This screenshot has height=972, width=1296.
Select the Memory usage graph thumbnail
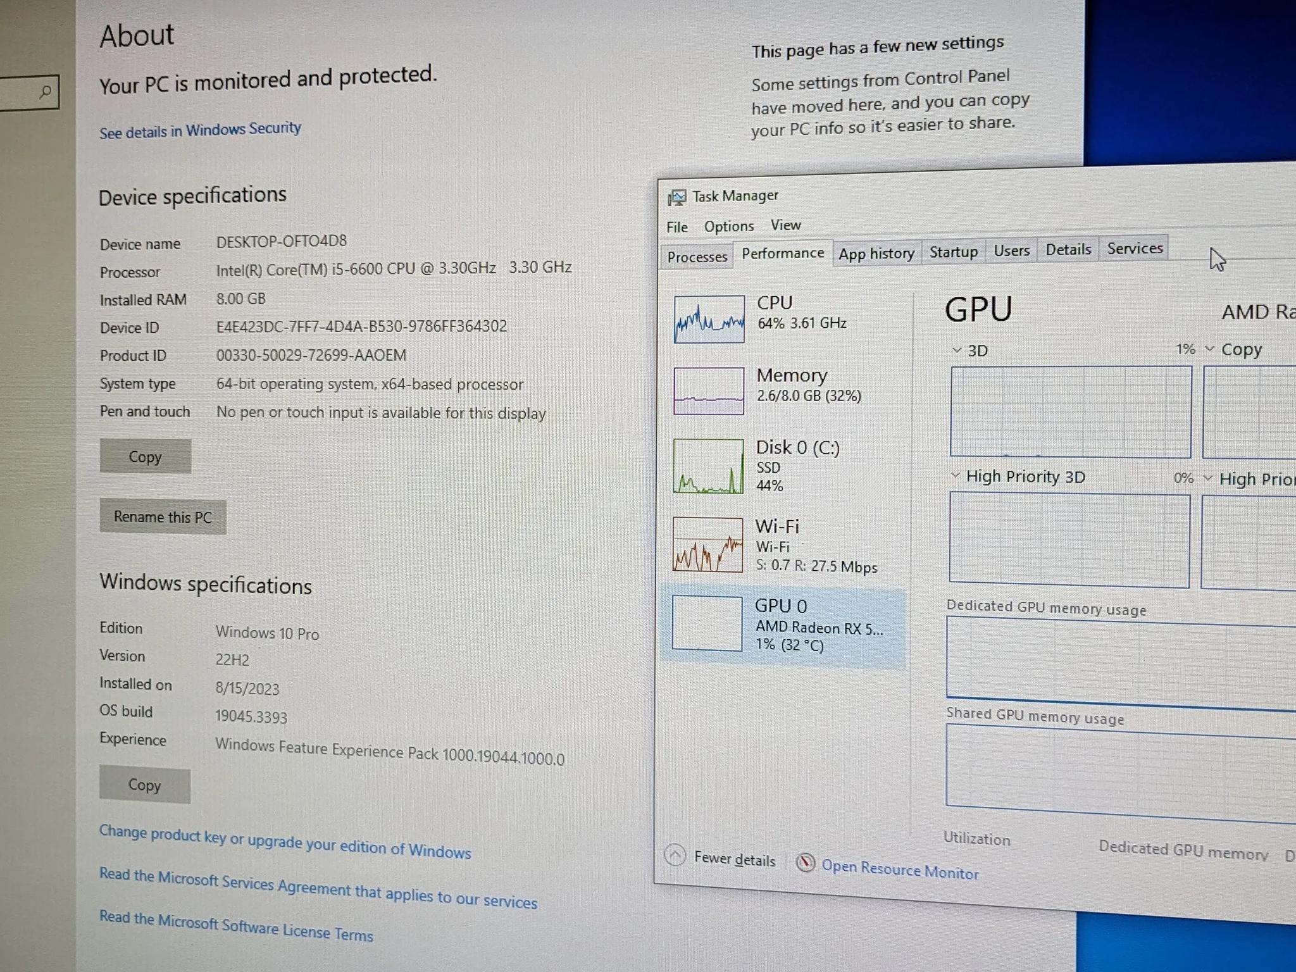709,391
